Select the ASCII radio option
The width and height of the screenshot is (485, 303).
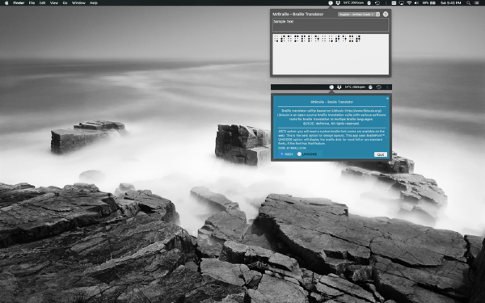coord(286,154)
